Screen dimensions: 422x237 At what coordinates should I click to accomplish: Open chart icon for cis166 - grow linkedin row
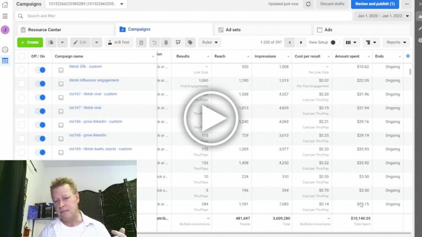tap(61, 139)
